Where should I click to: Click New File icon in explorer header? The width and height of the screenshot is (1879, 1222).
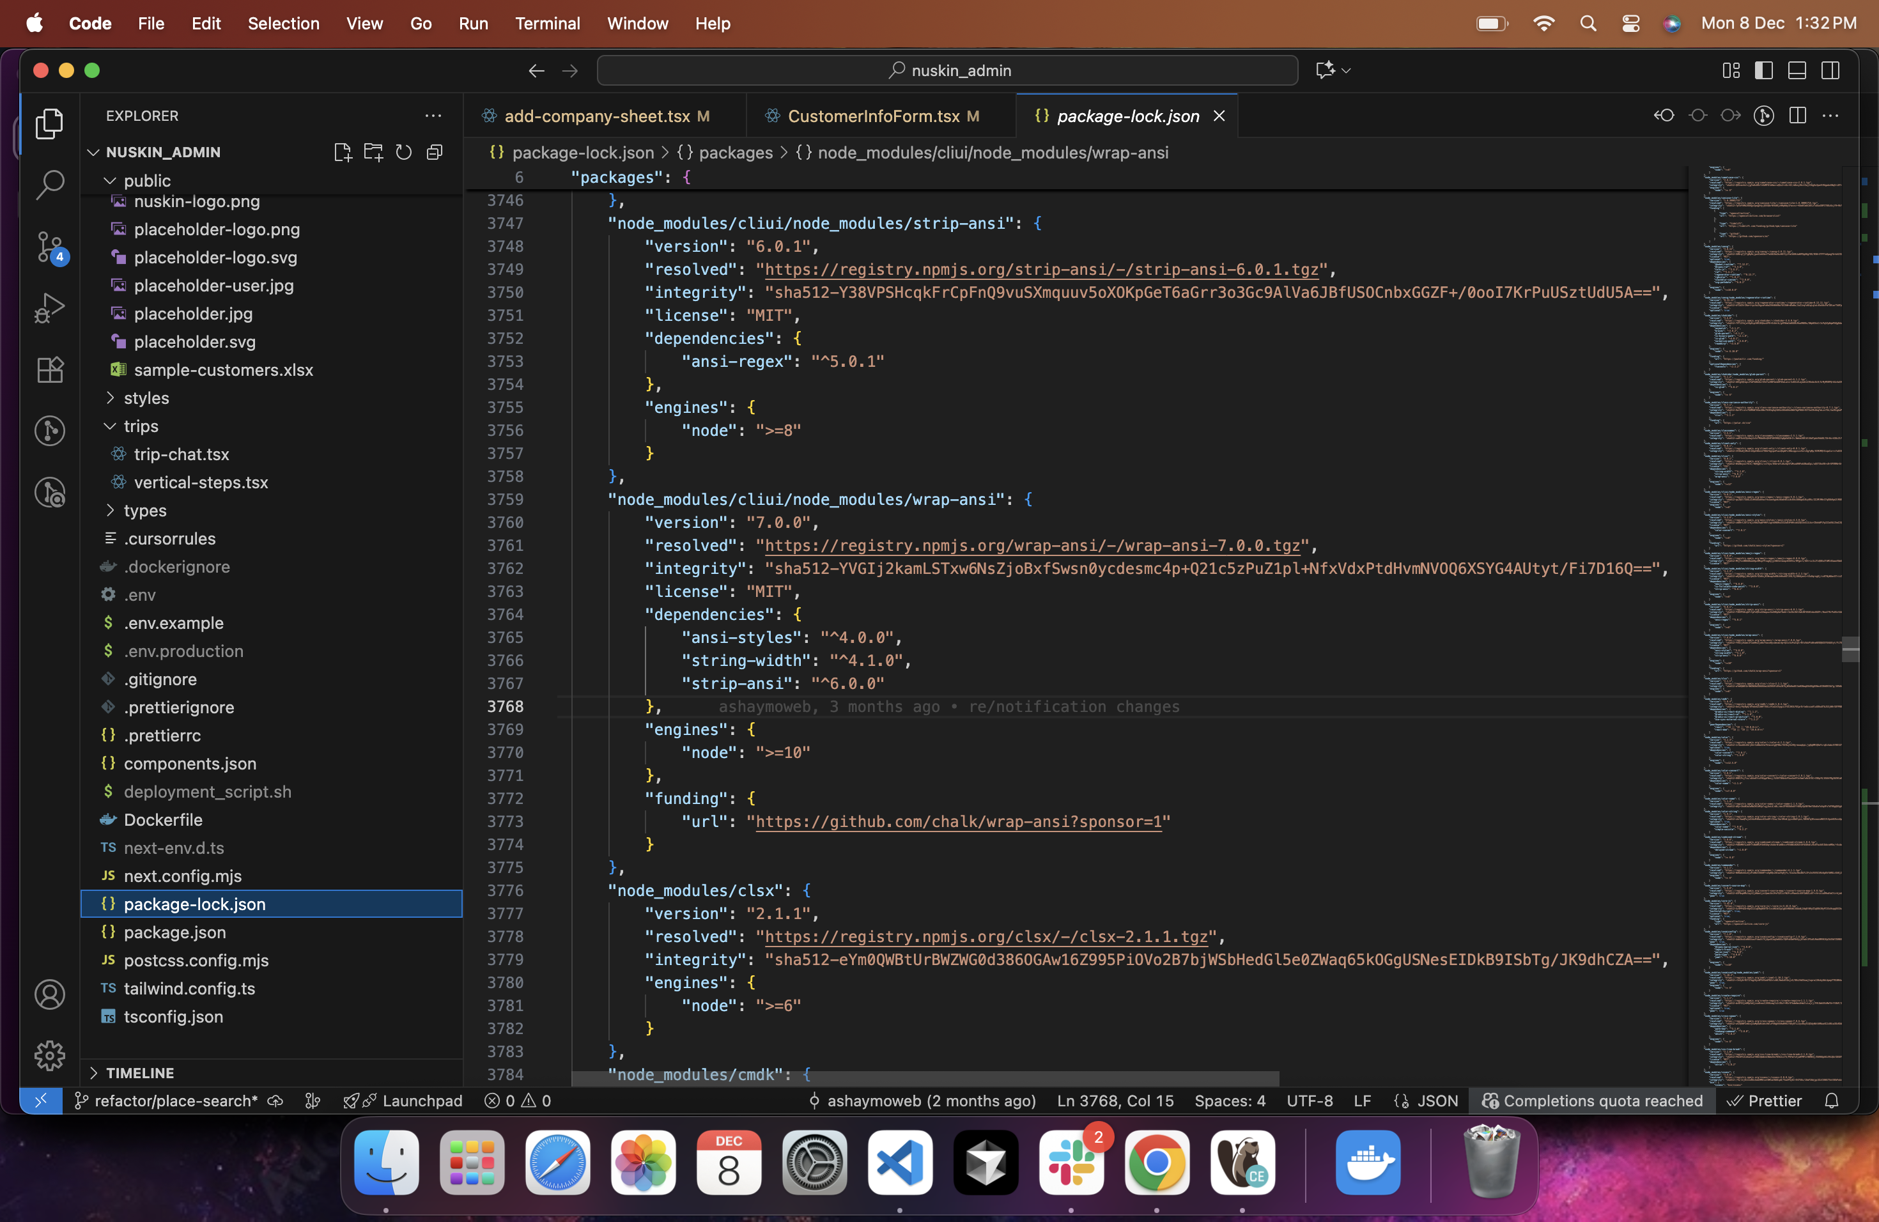pyautogui.click(x=342, y=152)
